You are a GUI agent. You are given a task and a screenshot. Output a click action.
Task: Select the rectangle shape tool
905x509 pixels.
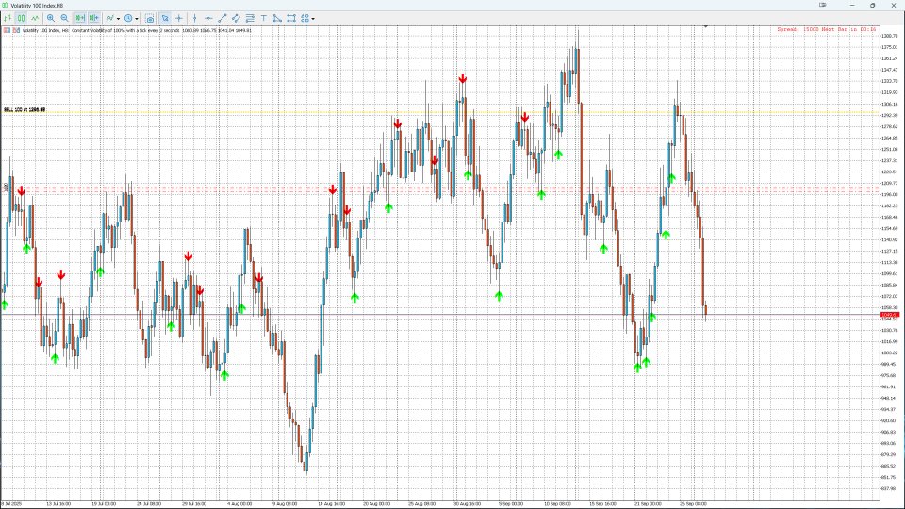point(291,18)
